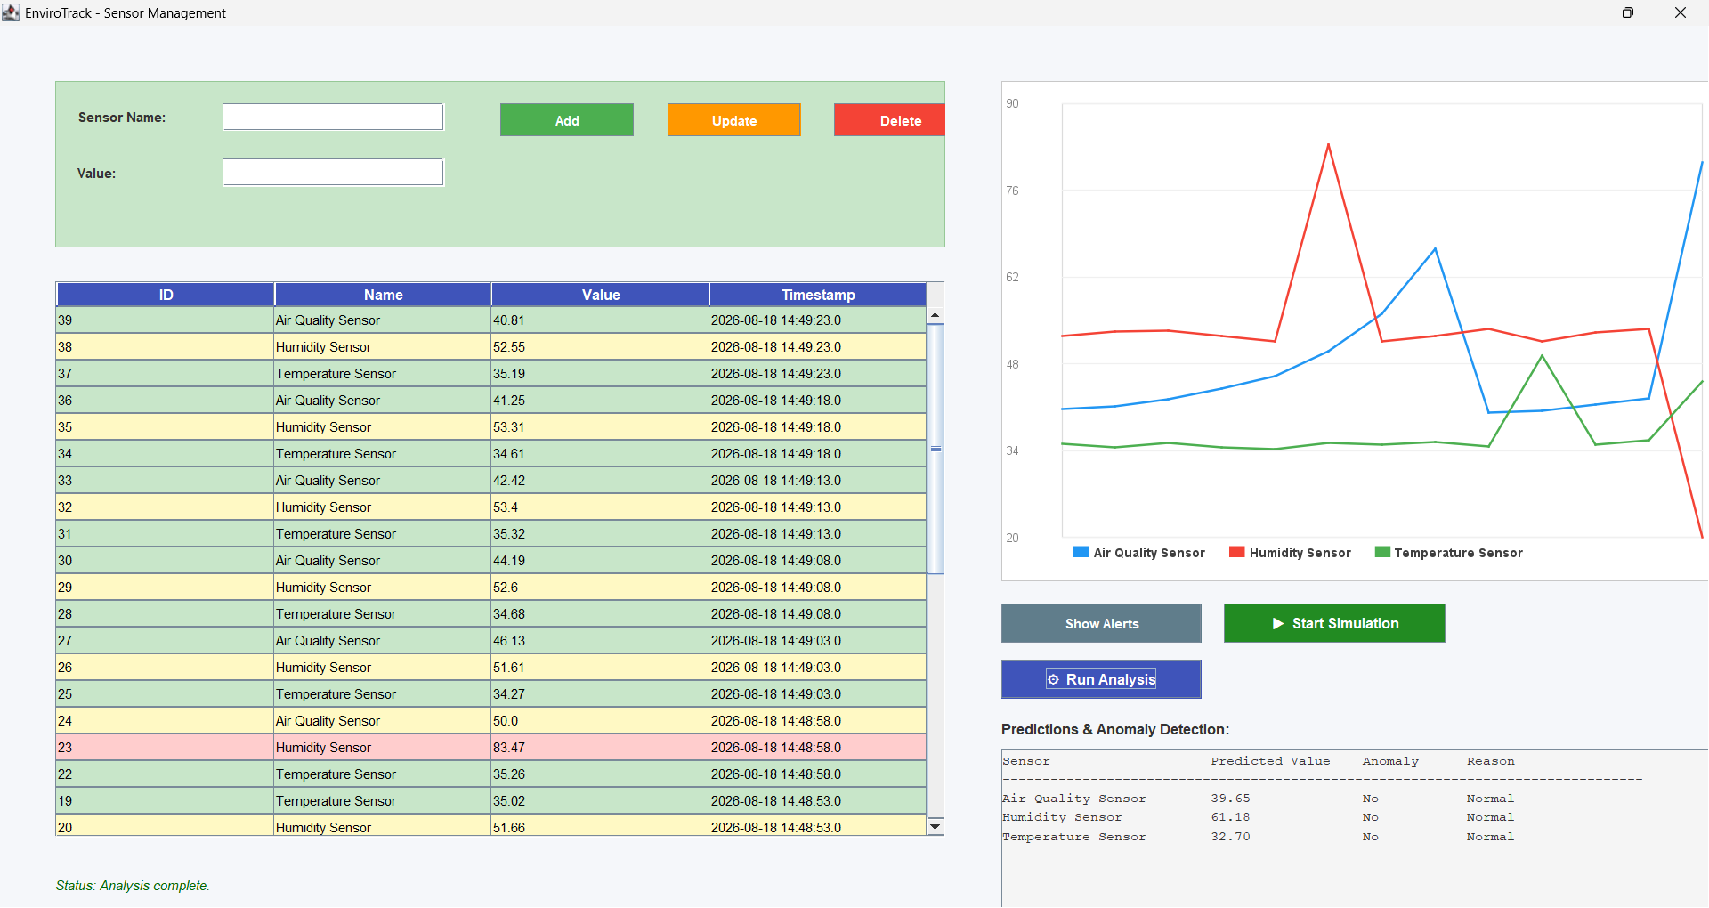Click the Add button

click(x=567, y=120)
